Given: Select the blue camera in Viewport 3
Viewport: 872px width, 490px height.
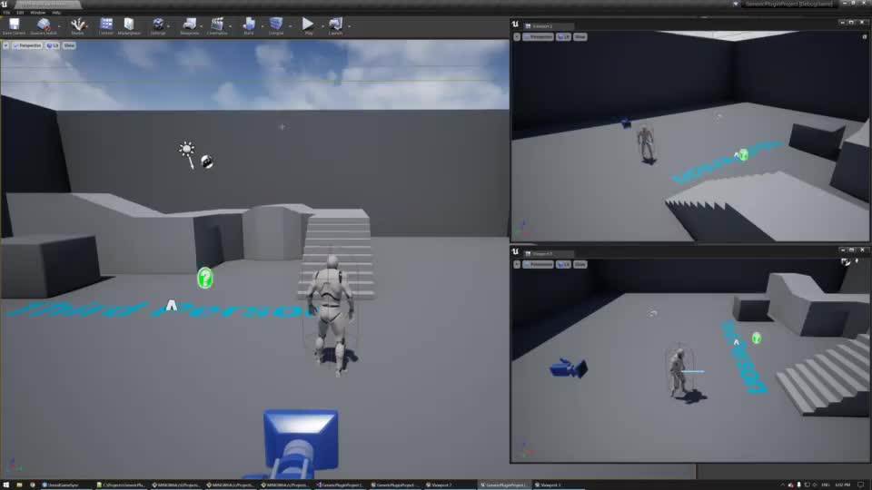Looking at the screenshot, I should pos(569,368).
